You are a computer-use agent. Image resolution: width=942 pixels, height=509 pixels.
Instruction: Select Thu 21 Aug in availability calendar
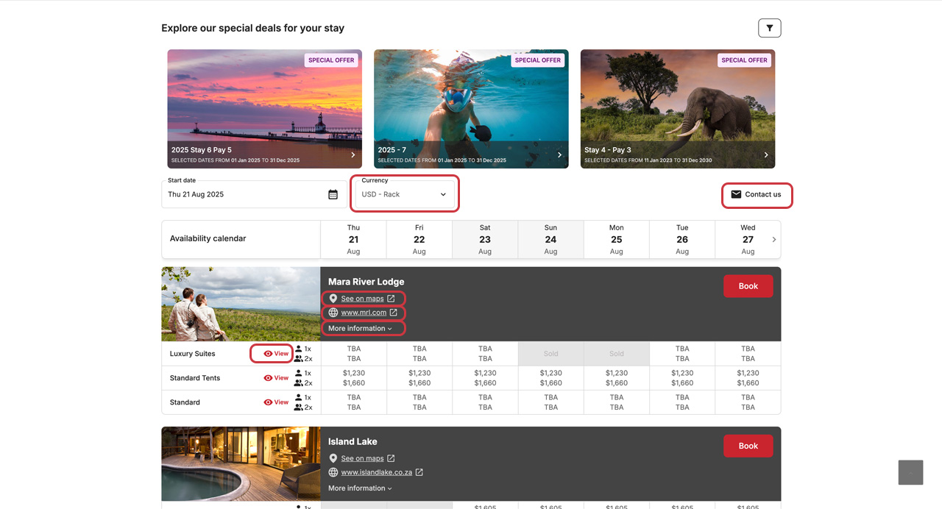tap(353, 239)
